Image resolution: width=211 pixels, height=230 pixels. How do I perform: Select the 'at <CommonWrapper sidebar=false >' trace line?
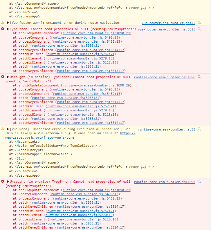pos(41,154)
